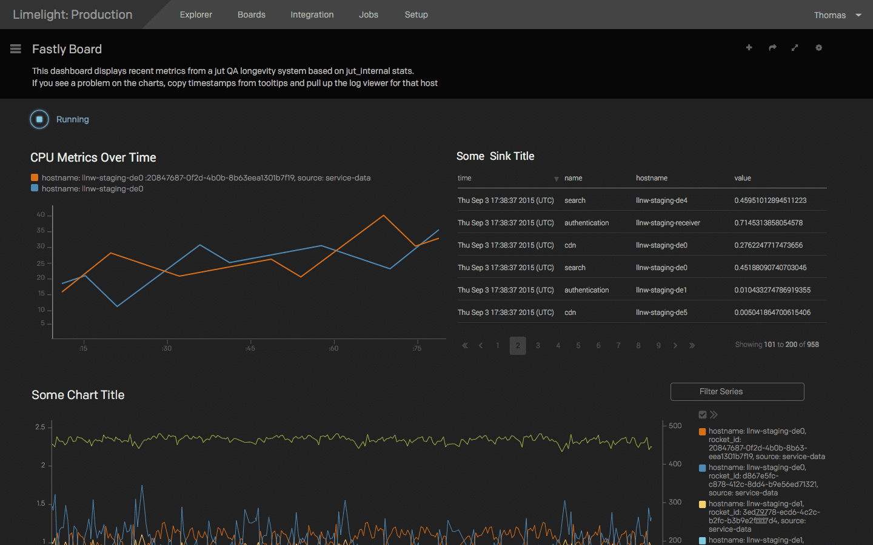Select table page 6
Screen dimensions: 873x545
click(x=598, y=346)
